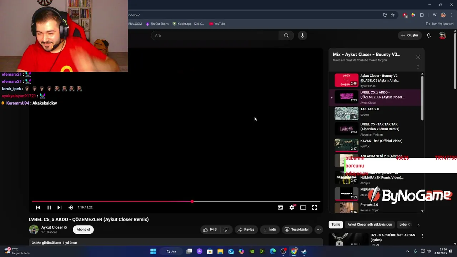The image size is (457, 257).
Task: Click the Abone ol subscribe button
Action: tap(83, 230)
